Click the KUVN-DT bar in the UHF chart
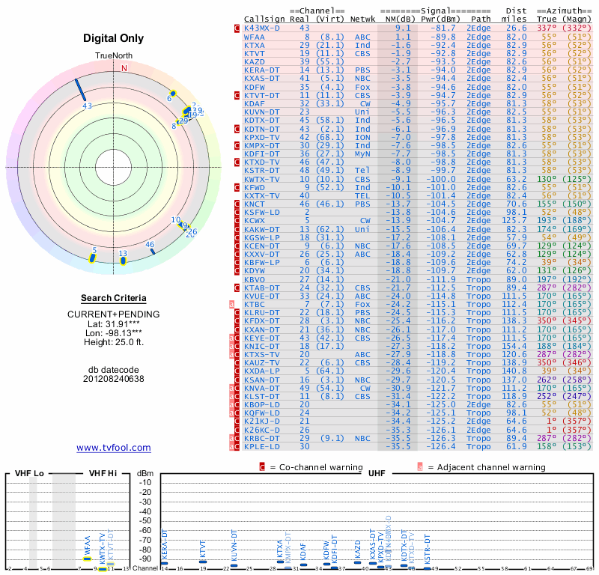Viewport: 599px width, 575px height. [x=234, y=566]
